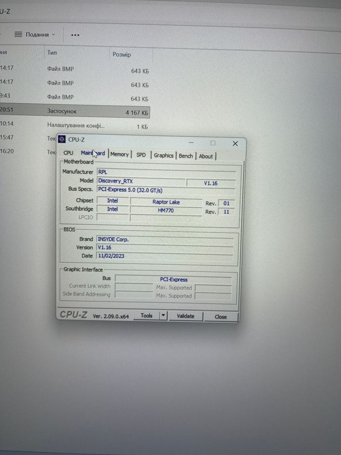This screenshot has width=341, height=455.
Task: Select the Налаштування конфі... file row
Action: coord(75,125)
